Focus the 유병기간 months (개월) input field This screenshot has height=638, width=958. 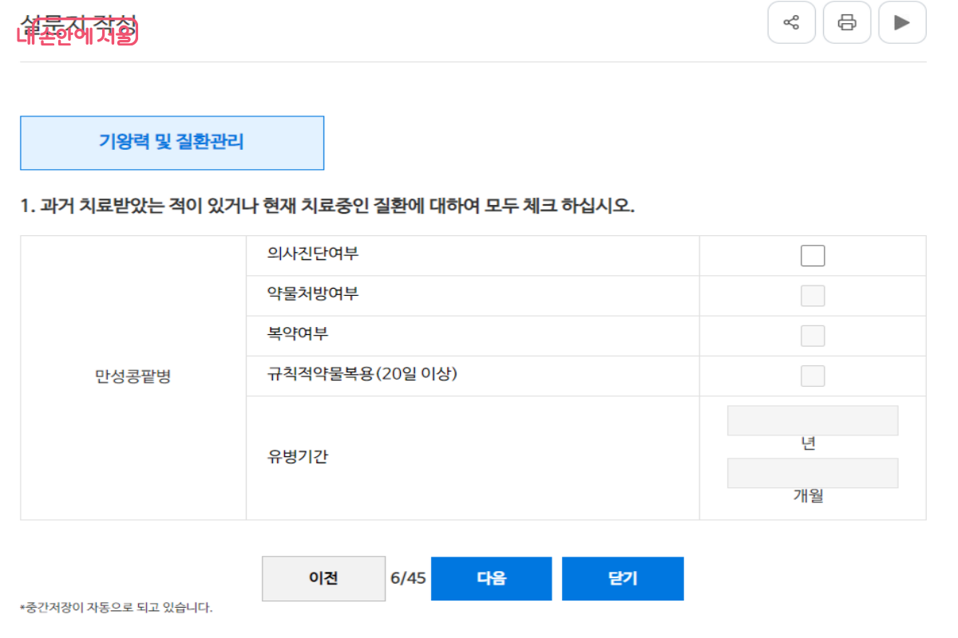tap(812, 473)
